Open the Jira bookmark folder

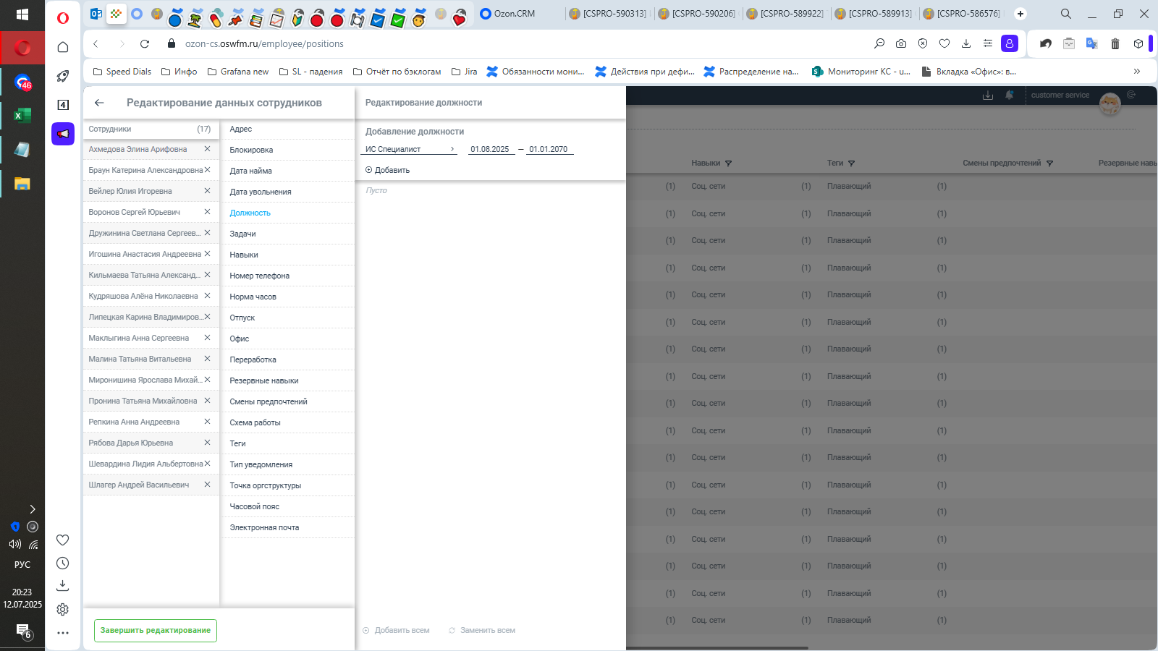464,72
